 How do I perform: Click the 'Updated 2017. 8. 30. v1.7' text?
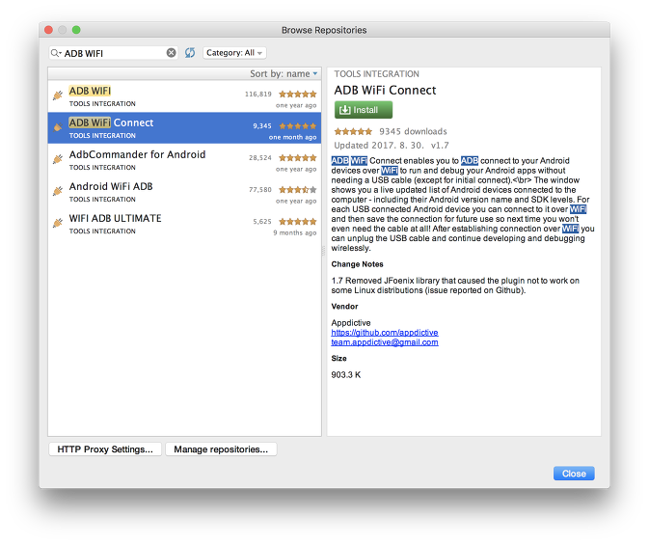(x=392, y=146)
